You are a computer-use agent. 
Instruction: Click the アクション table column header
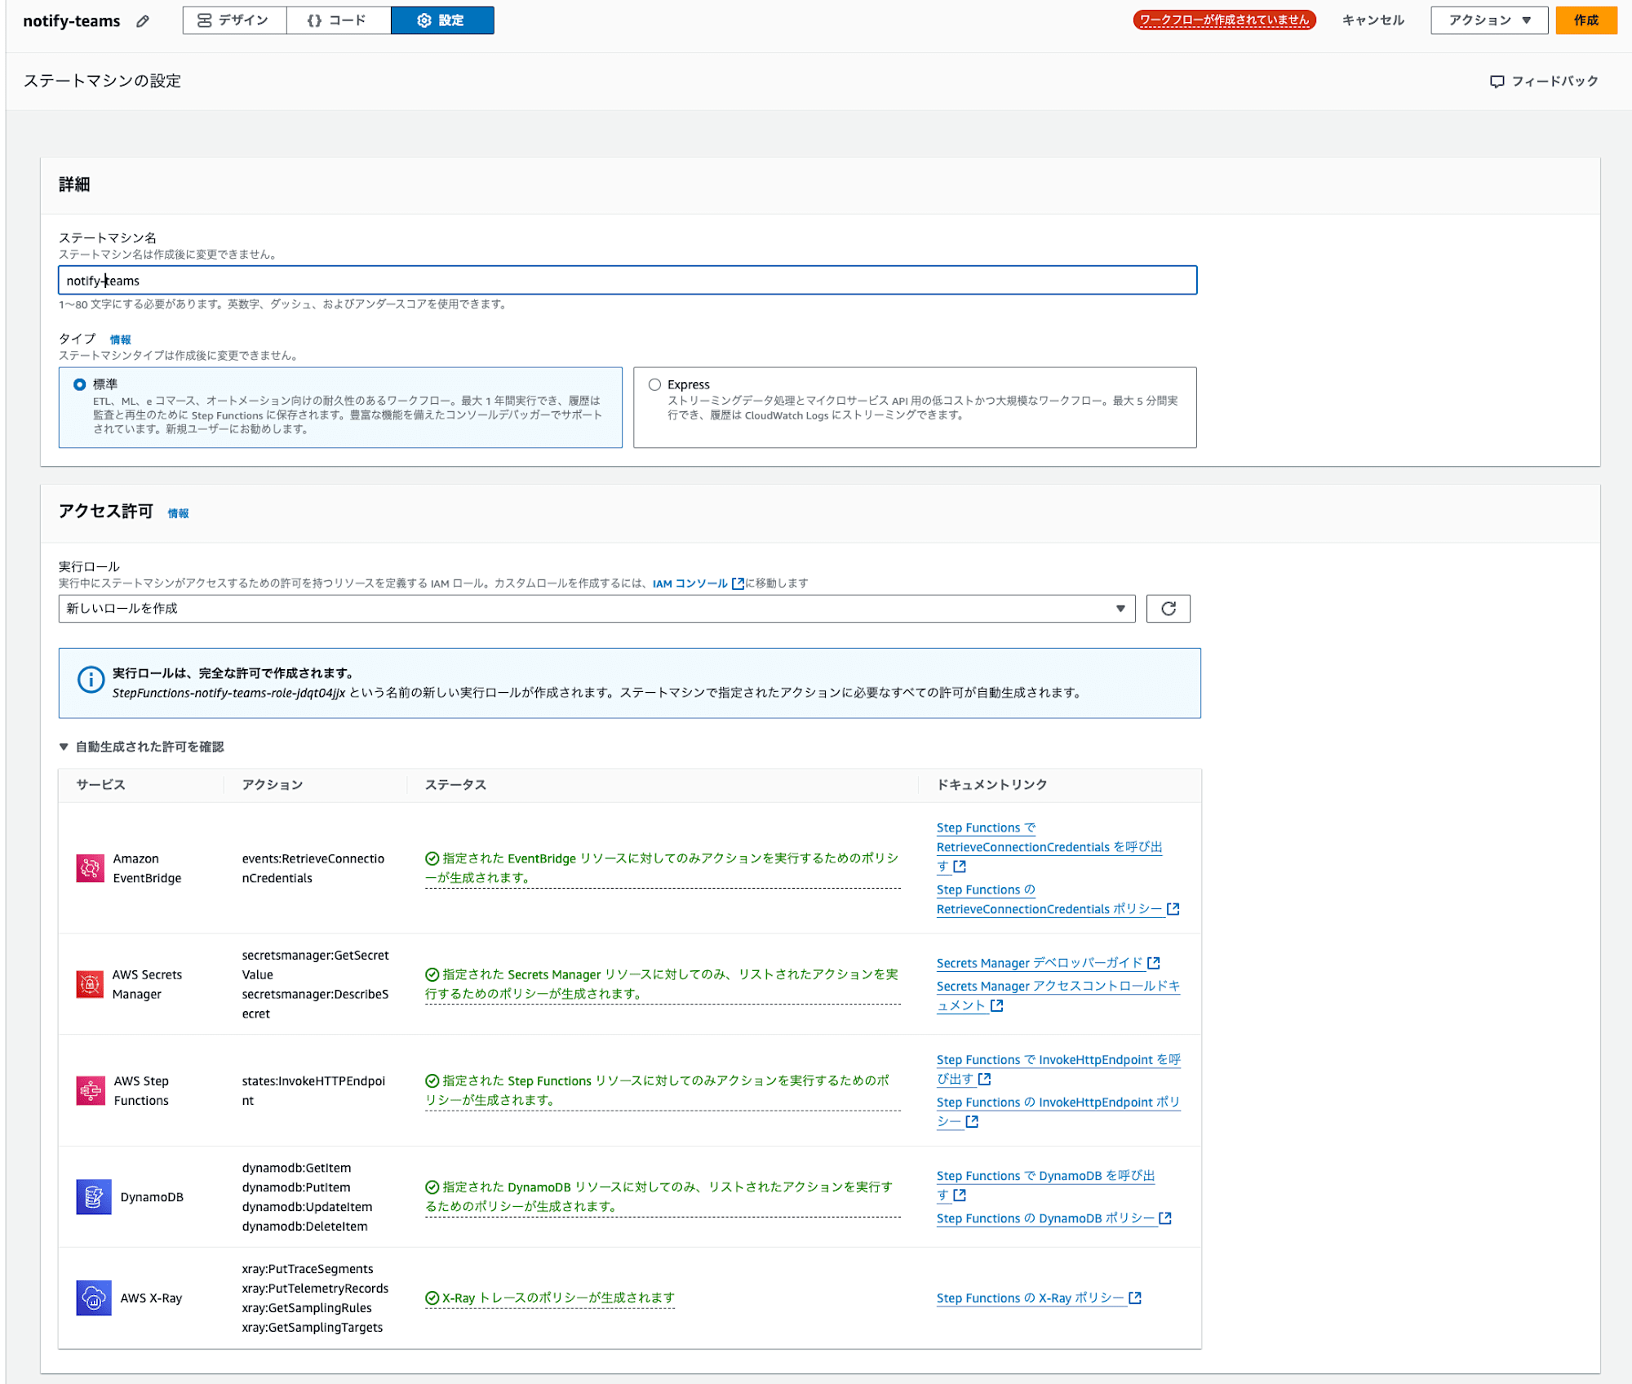point(273,785)
